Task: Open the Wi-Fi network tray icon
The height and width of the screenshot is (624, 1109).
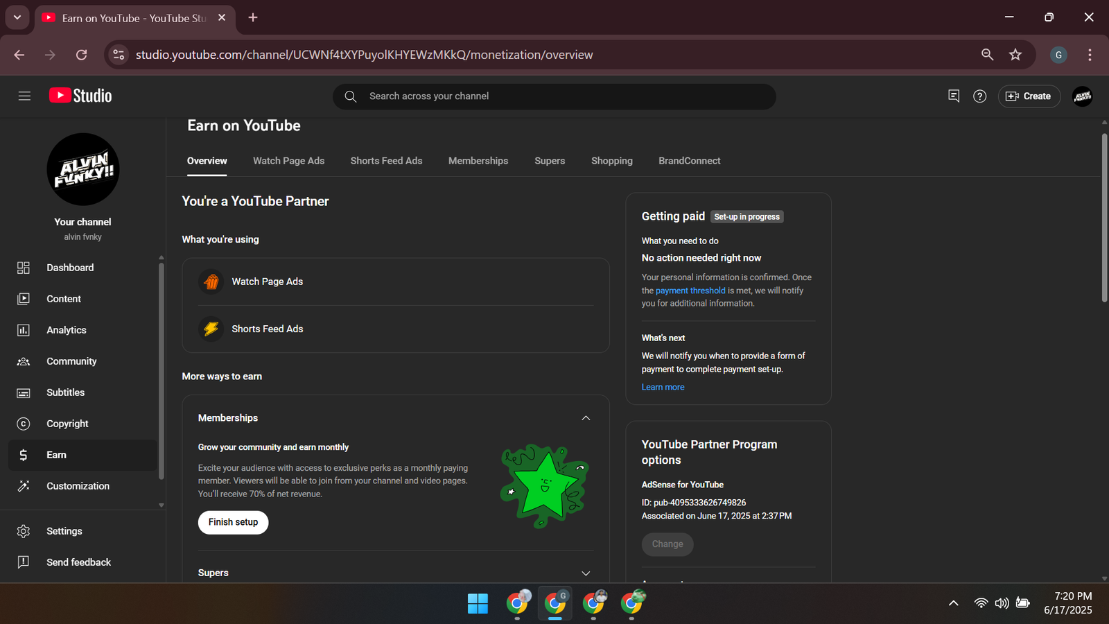Action: (981, 603)
